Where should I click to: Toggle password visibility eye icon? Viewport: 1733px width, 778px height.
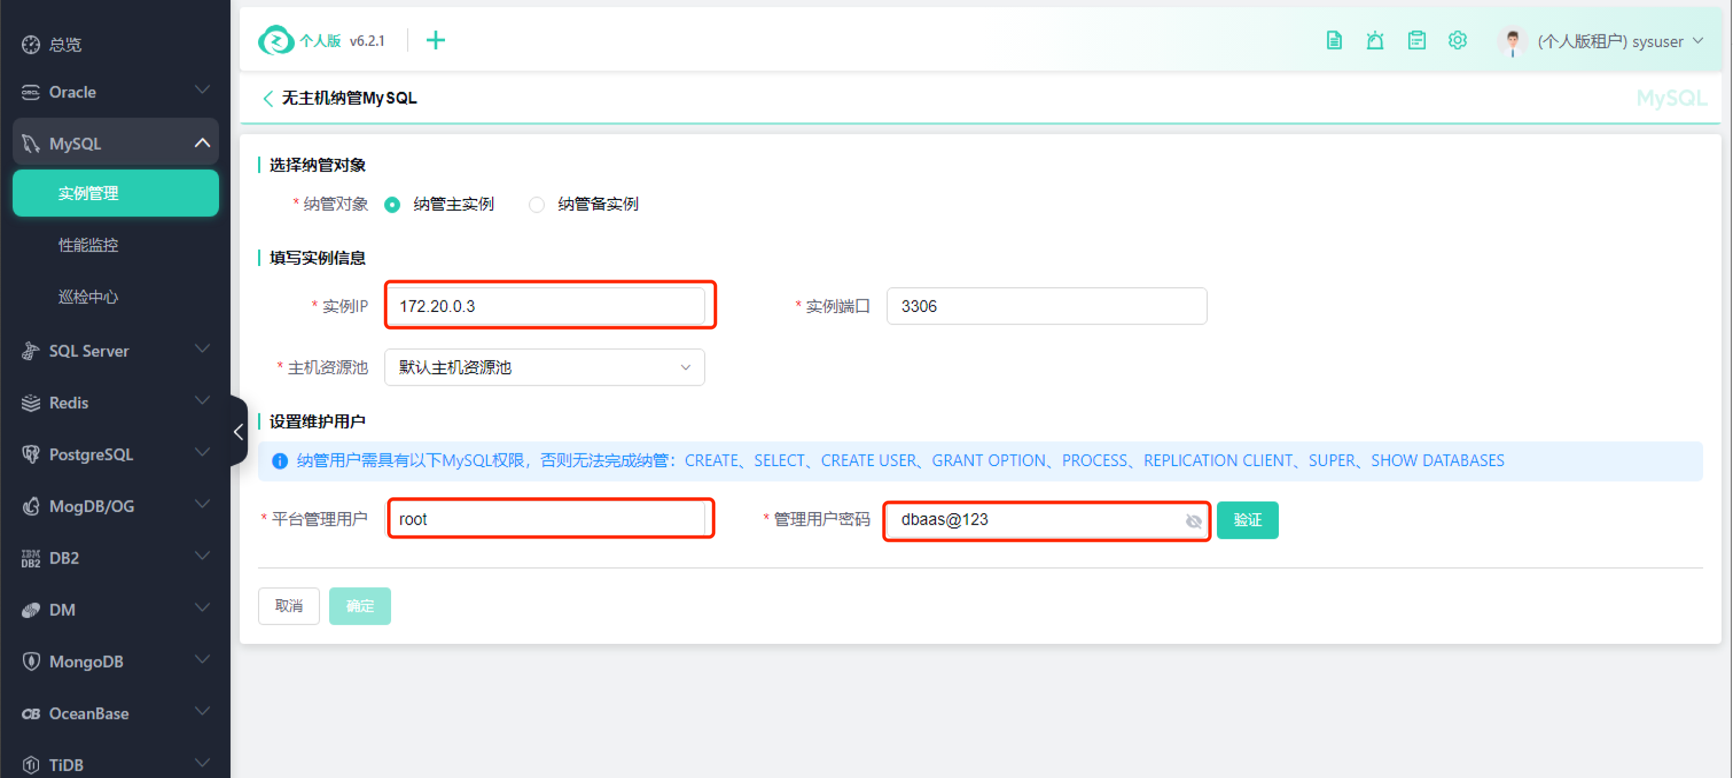pos(1193,521)
